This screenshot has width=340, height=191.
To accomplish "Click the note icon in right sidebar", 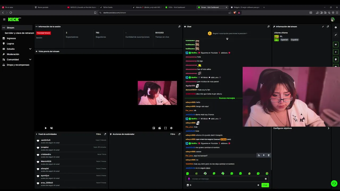I will pyautogui.click(x=336, y=59).
